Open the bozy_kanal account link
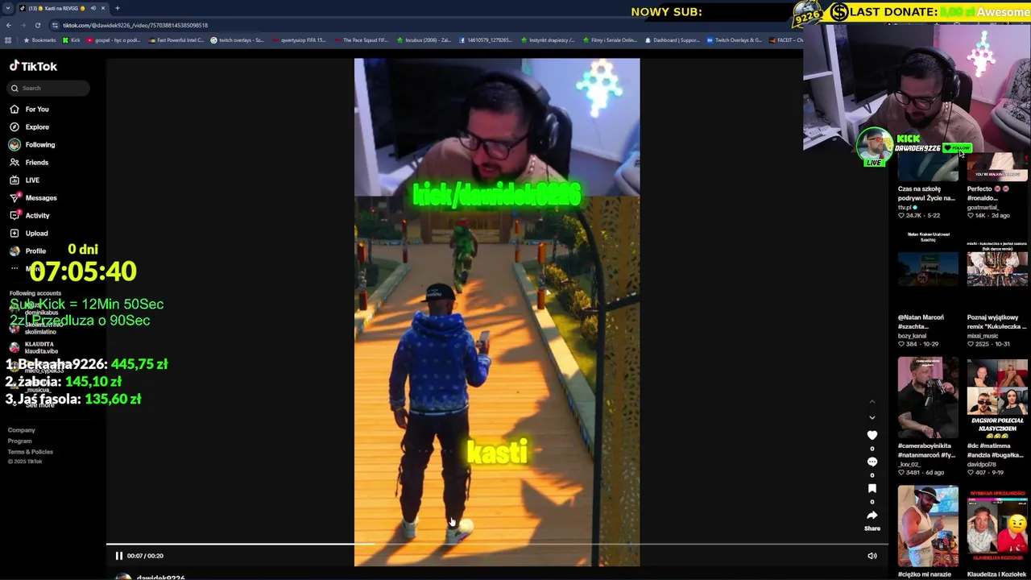The width and height of the screenshot is (1031, 580). pyautogui.click(x=913, y=335)
